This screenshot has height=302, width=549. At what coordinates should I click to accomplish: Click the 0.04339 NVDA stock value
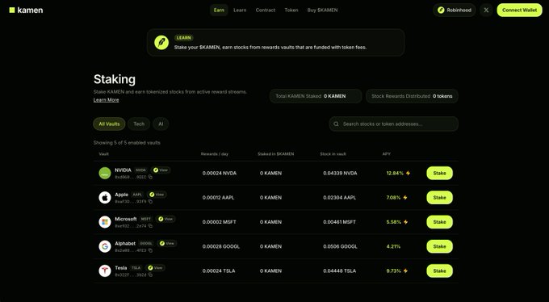coord(340,173)
